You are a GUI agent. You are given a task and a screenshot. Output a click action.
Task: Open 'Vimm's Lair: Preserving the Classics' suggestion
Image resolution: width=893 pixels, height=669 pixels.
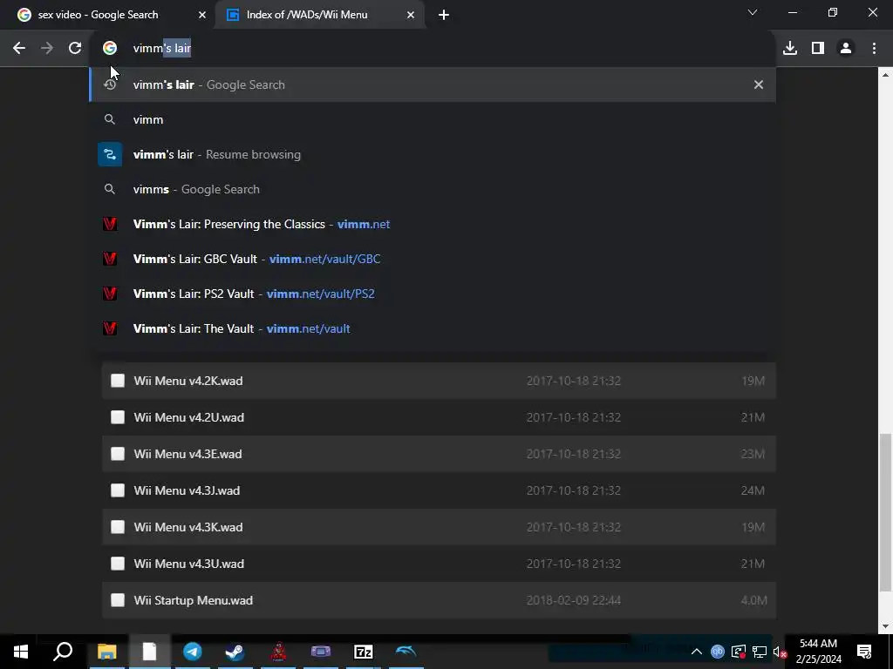433,224
